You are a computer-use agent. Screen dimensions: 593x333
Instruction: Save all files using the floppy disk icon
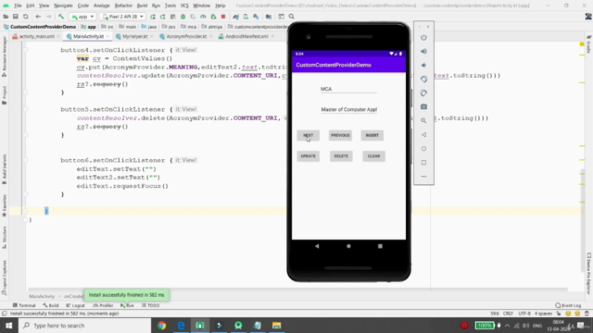(x=16, y=17)
